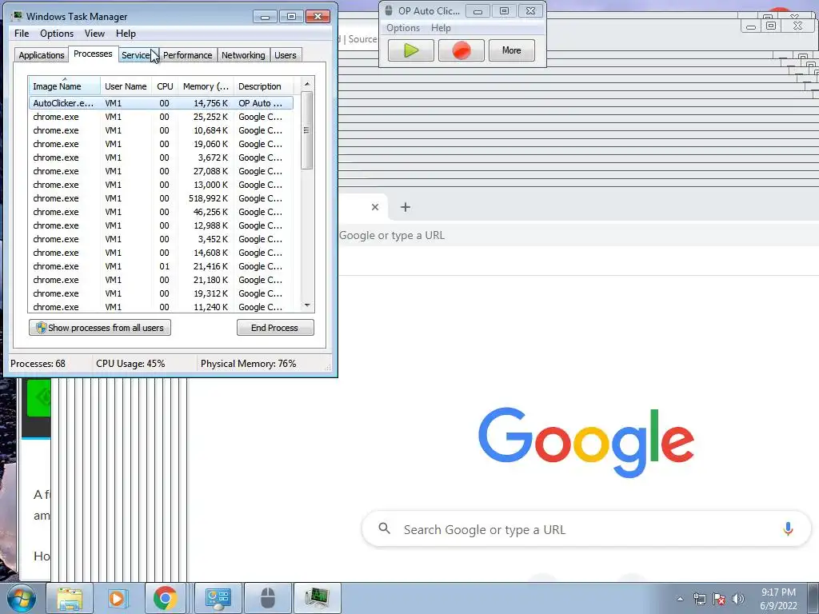Sort processes by CPU column

click(x=165, y=86)
